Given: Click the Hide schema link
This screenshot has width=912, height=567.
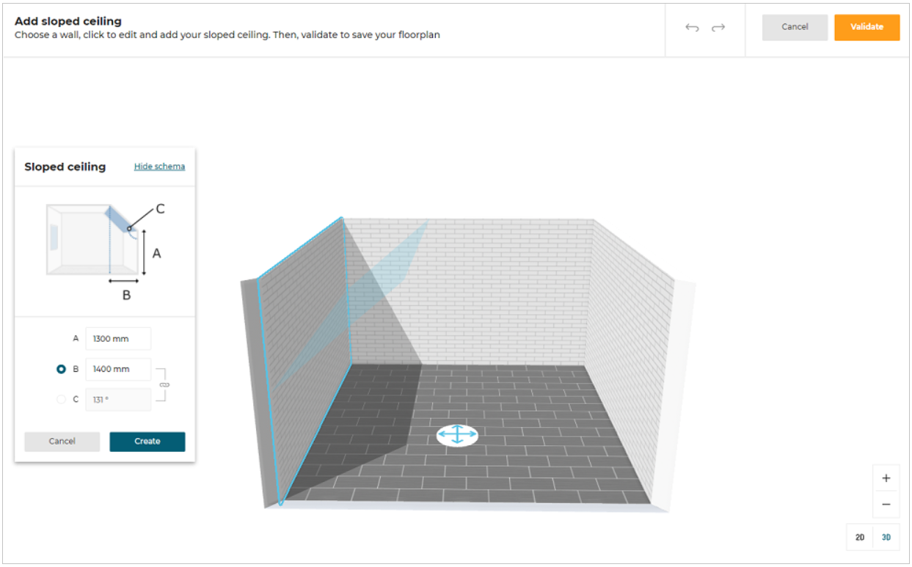Looking at the screenshot, I should (x=159, y=167).
